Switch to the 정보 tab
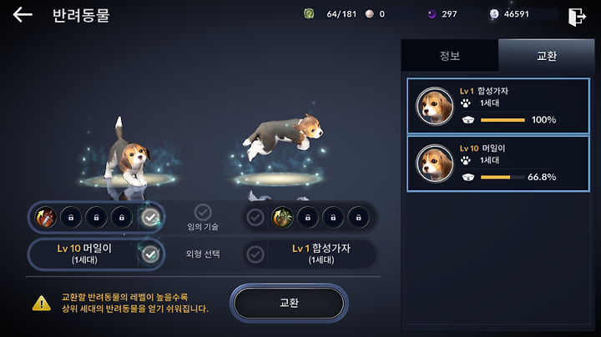 click(x=450, y=56)
